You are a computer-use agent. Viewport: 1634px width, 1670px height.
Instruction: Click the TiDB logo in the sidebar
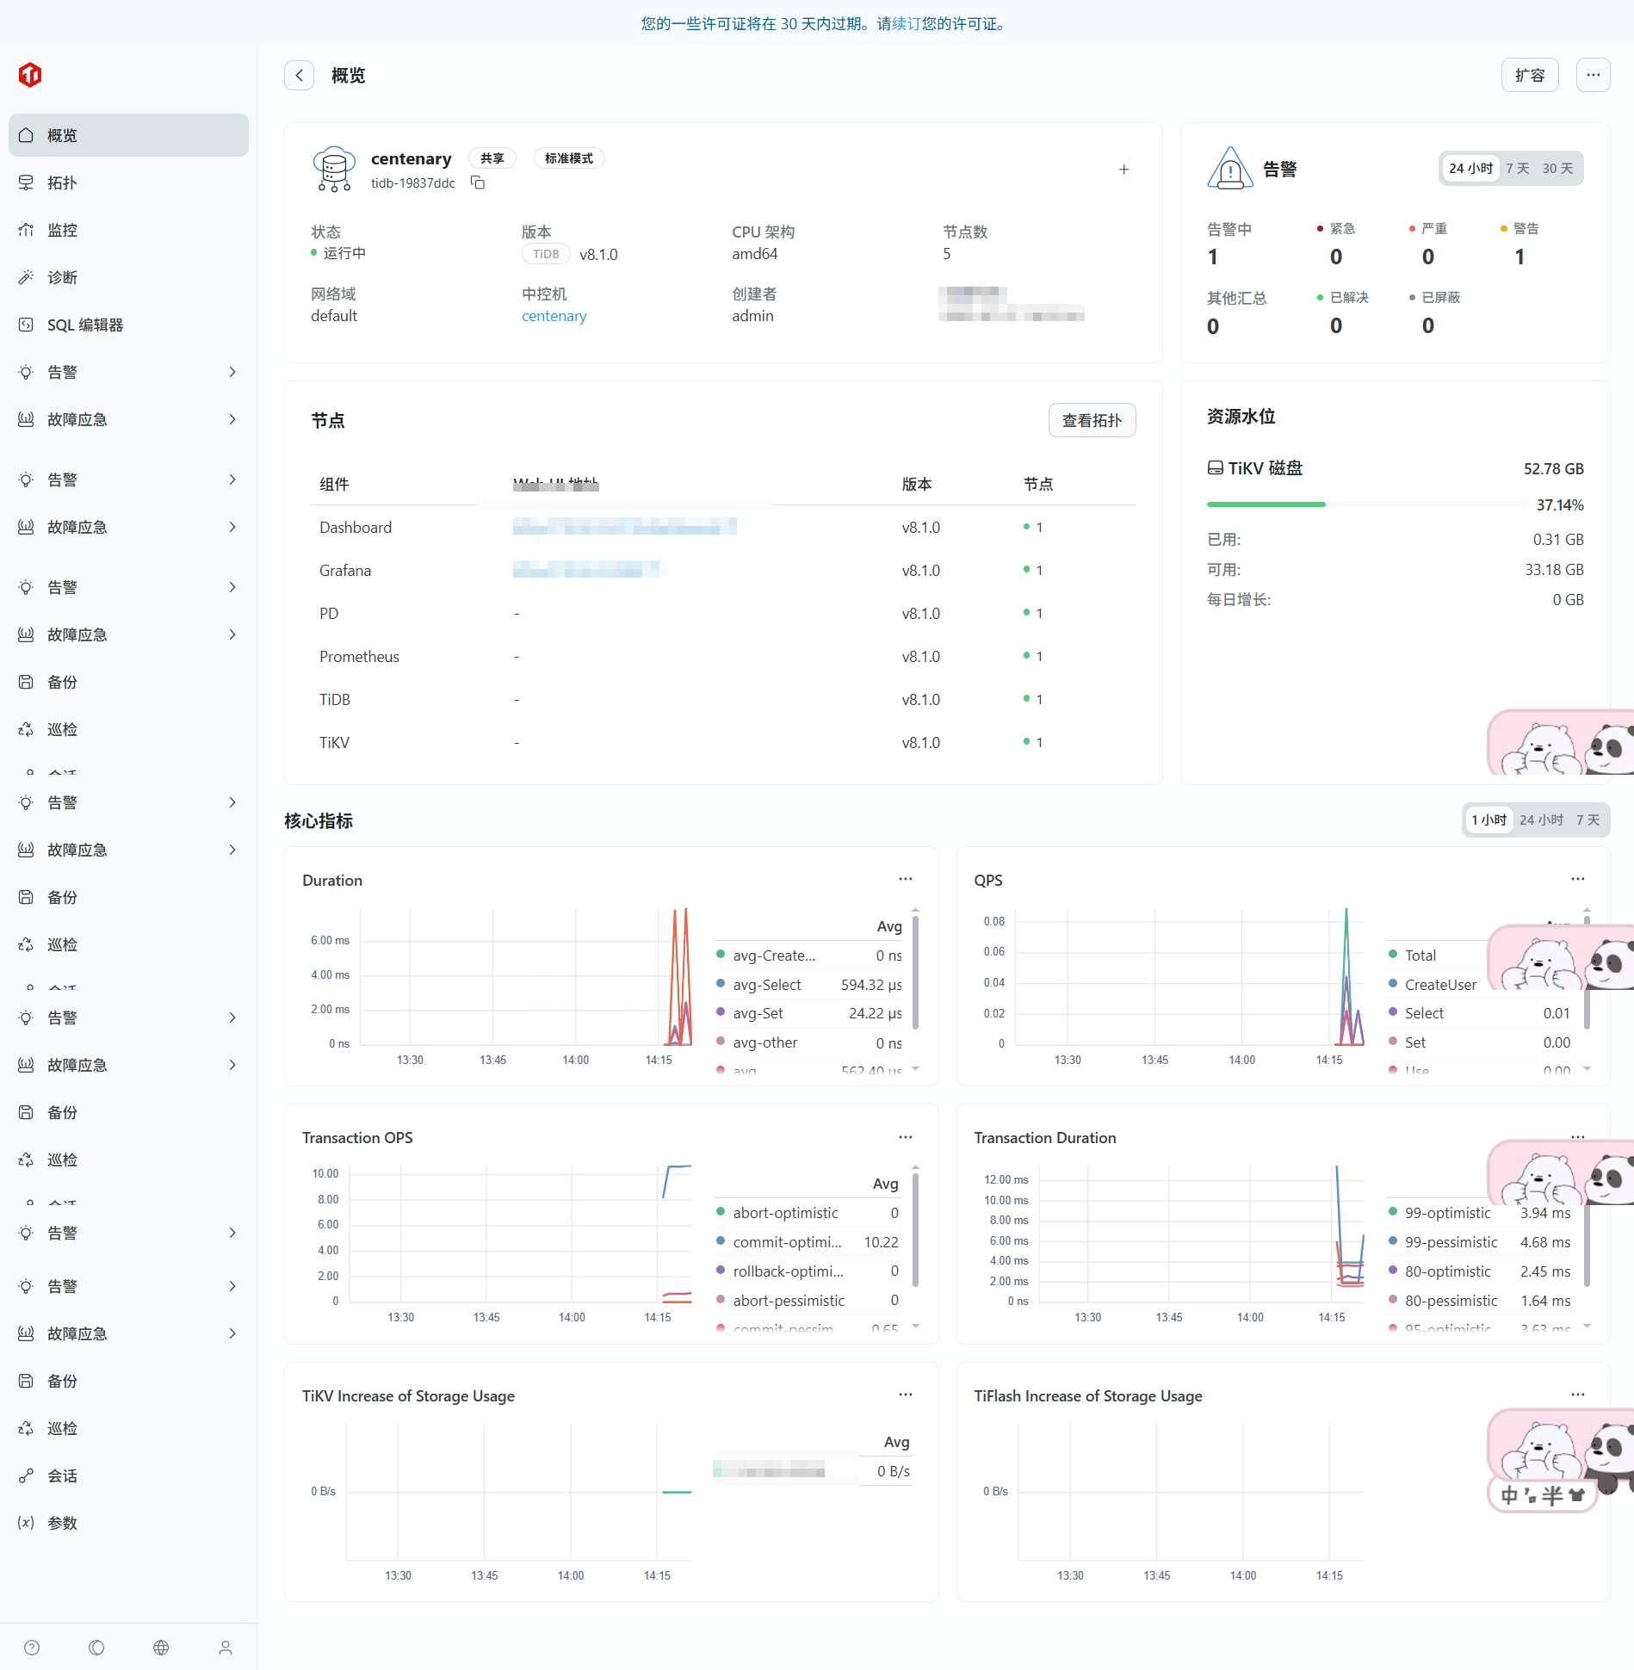pos(30,75)
